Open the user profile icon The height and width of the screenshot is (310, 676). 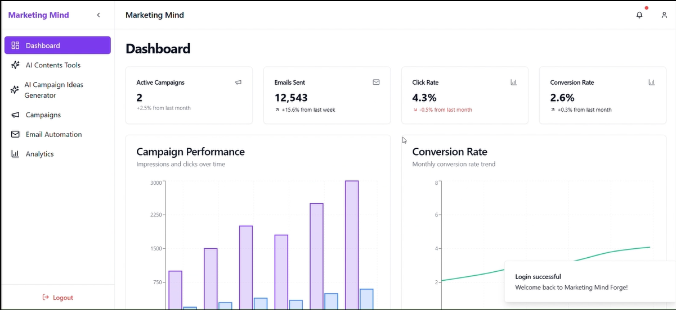[664, 15]
